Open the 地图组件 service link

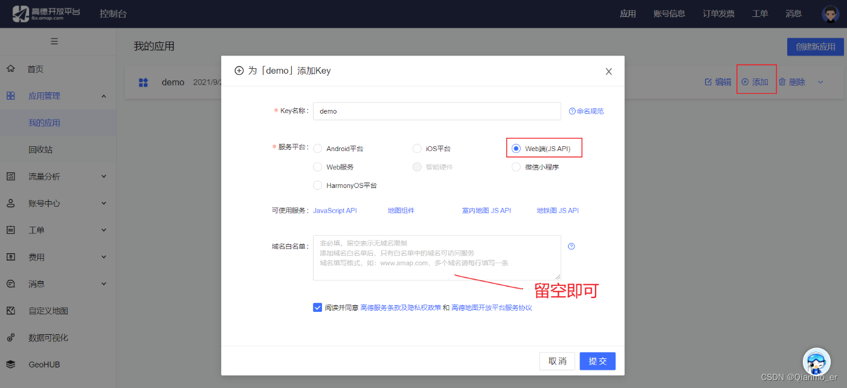(401, 210)
